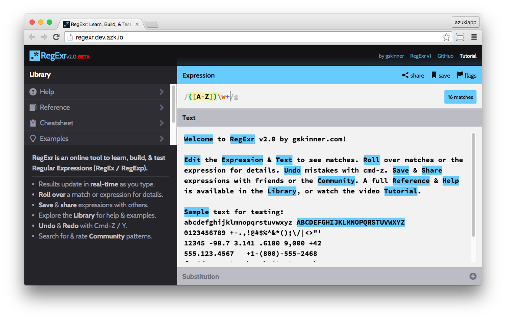
Task: Click 'Search for & rate Community patterns' bullet
Action: [x=95, y=236]
